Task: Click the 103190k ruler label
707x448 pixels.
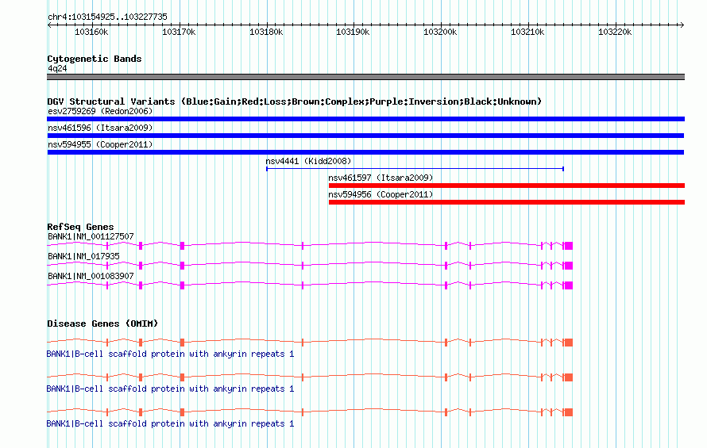Action: [353, 32]
